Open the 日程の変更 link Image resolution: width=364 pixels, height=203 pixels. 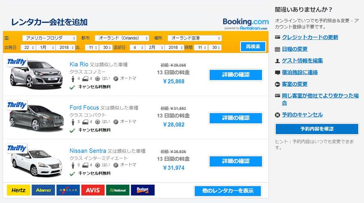pos(294,49)
